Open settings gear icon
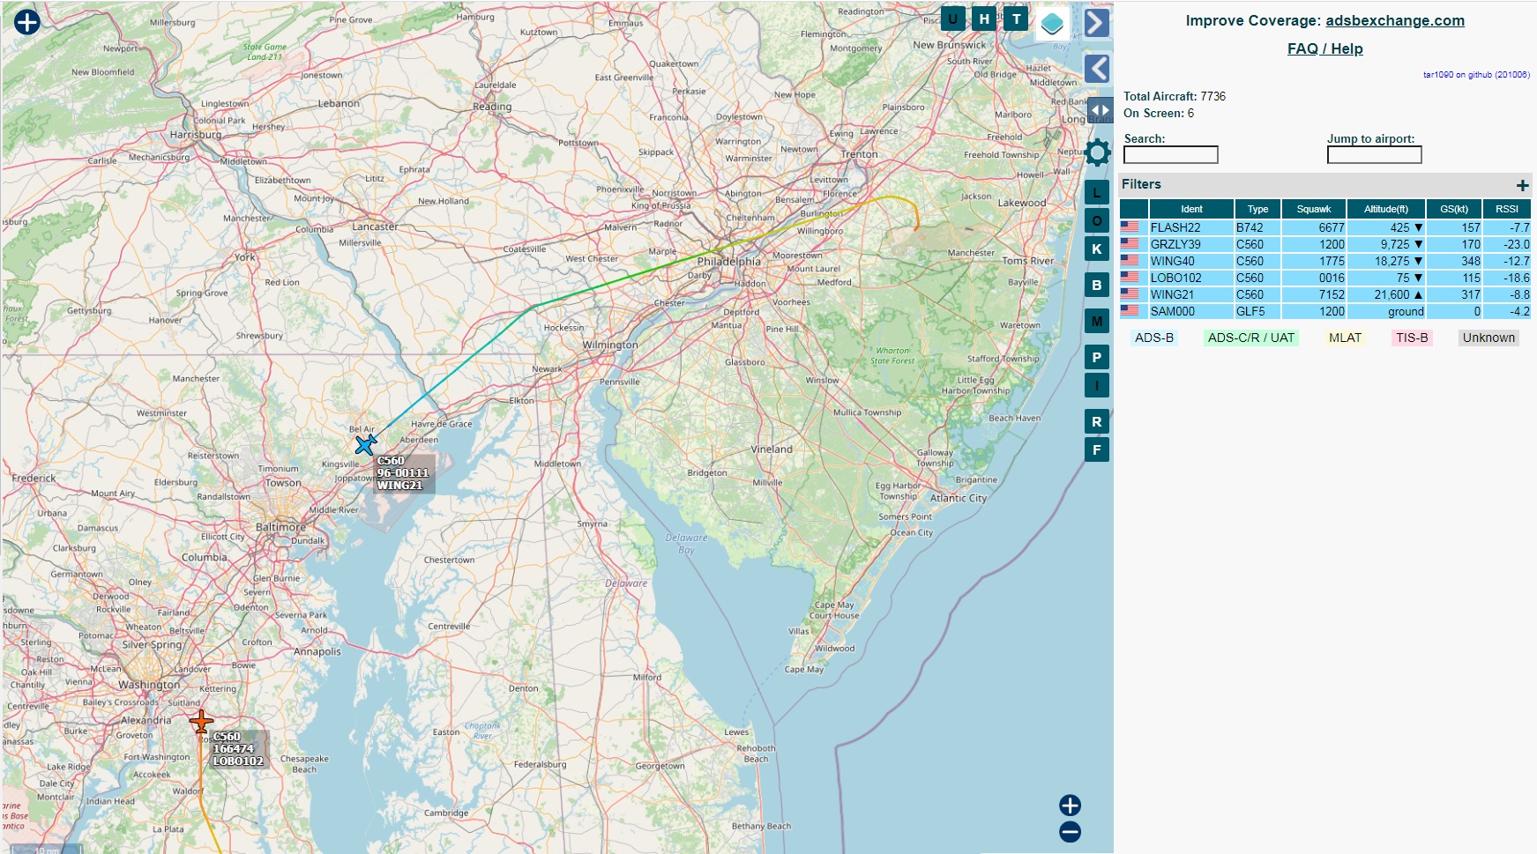Image resolution: width=1537 pixels, height=854 pixels. tap(1097, 152)
